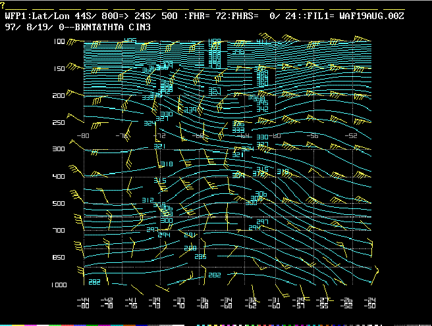Click the yellow ? prompt at top-left

3,5
